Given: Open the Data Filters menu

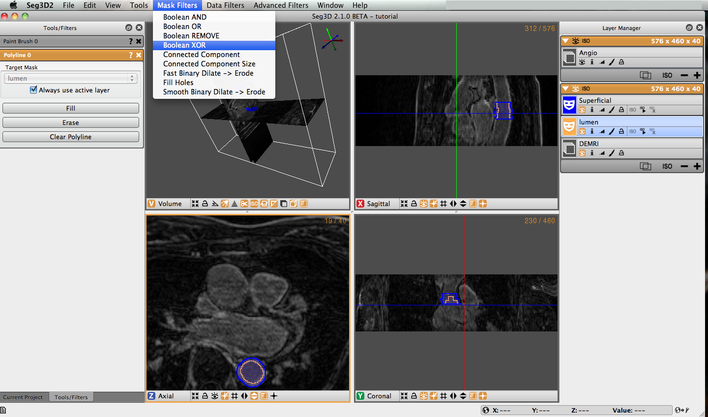Looking at the screenshot, I should click(x=225, y=5).
